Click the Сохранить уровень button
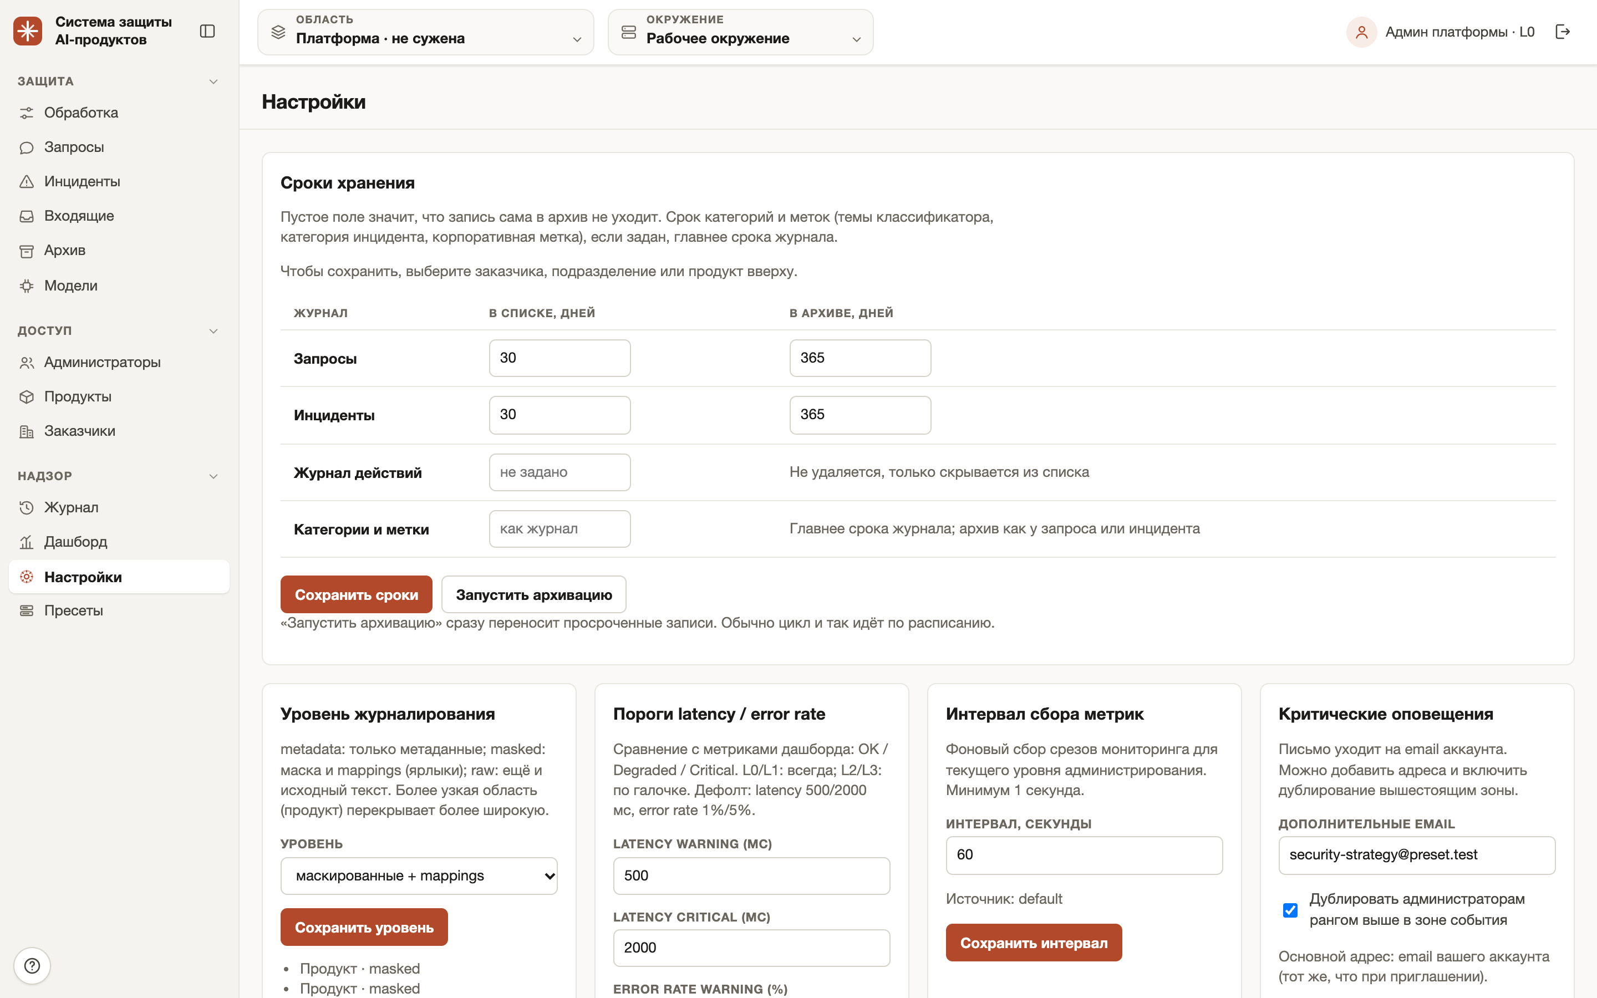 click(x=364, y=928)
